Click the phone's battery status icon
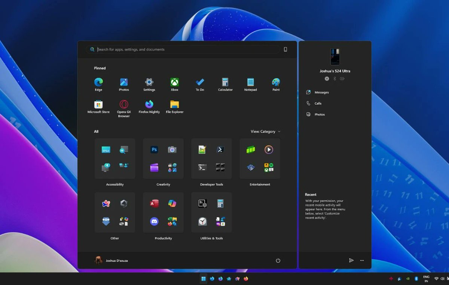The image size is (449, 285). click(x=342, y=79)
